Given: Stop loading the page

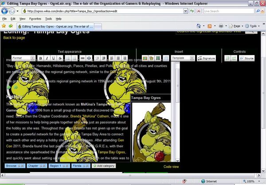Looking at the screenshot, I should (x=199, y=11).
